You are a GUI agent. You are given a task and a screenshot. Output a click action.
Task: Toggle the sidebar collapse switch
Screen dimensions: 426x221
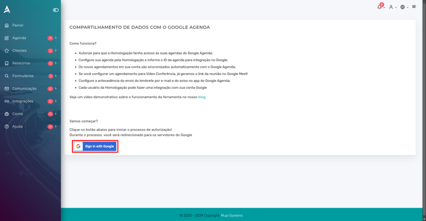(56, 10)
